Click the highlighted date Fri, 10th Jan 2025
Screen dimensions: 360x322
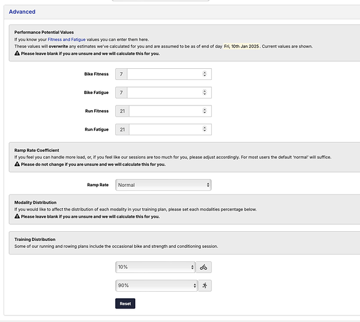242,46
